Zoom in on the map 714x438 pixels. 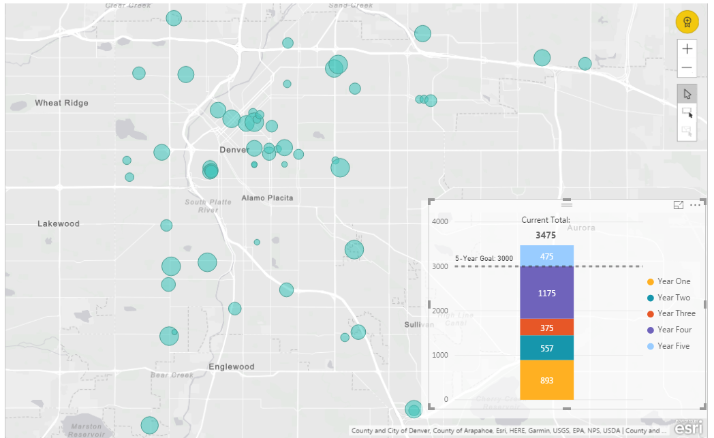tap(687, 49)
